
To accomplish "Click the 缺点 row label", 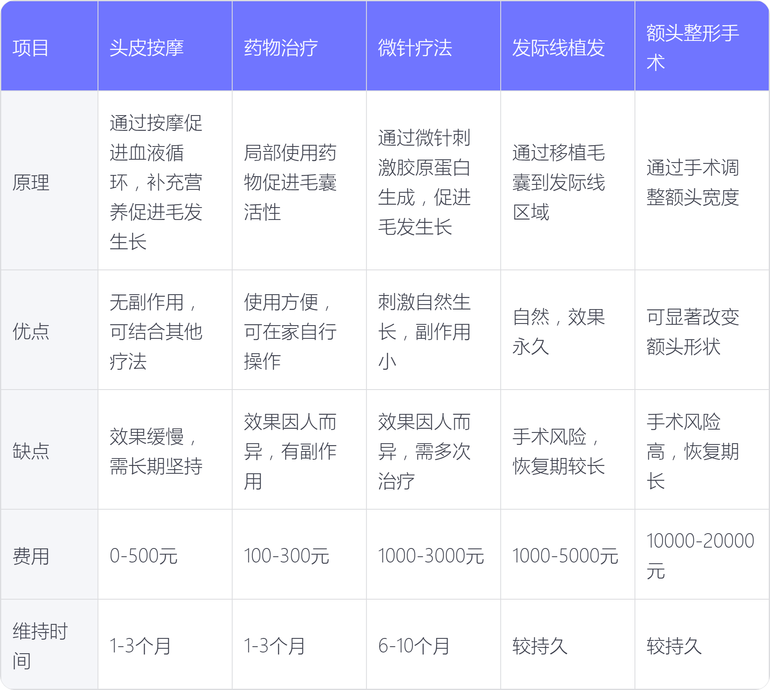I will (x=31, y=451).
